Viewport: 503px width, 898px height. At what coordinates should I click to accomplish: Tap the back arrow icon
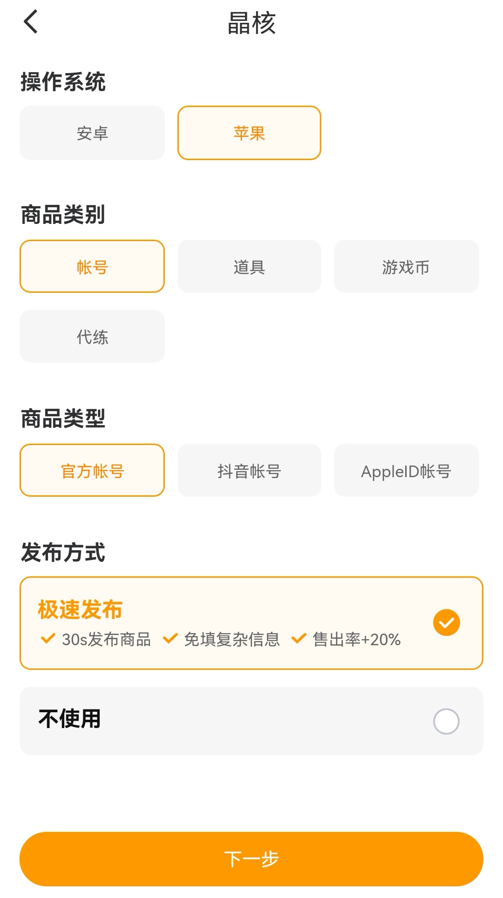[31, 22]
